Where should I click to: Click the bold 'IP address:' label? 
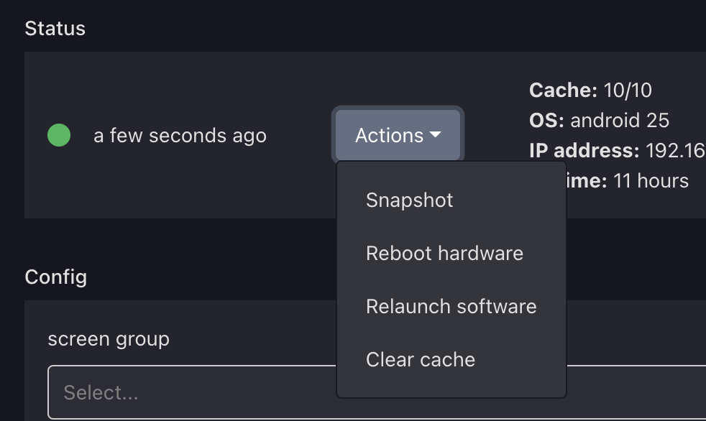coord(584,150)
